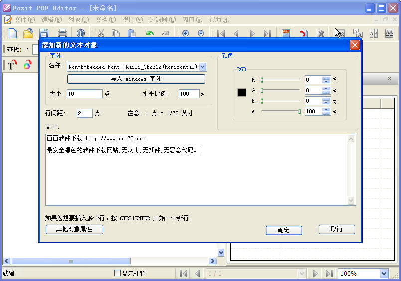Click the 其他对象属性 button
401x281 pixels.
pyautogui.click(x=74, y=229)
